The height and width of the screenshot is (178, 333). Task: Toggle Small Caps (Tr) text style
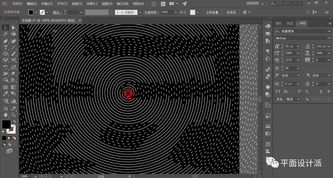point(286,92)
